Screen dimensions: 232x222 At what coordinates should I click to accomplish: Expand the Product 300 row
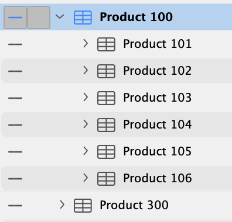62,204
